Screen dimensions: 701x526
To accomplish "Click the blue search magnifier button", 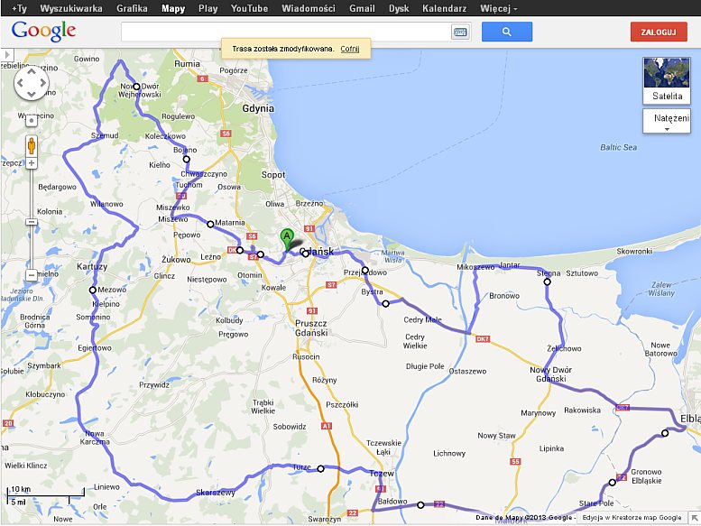I will point(506,32).
